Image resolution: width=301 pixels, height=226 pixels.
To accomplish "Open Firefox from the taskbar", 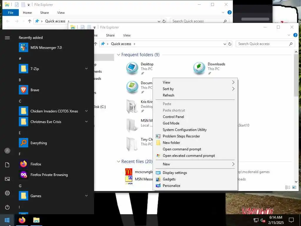I will tap(22, 220).
